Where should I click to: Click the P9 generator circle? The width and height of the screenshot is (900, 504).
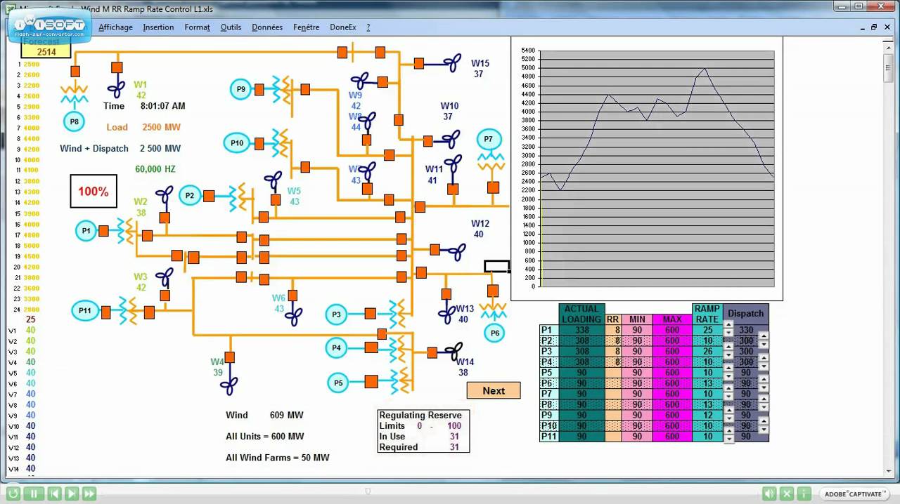(241, 89)
